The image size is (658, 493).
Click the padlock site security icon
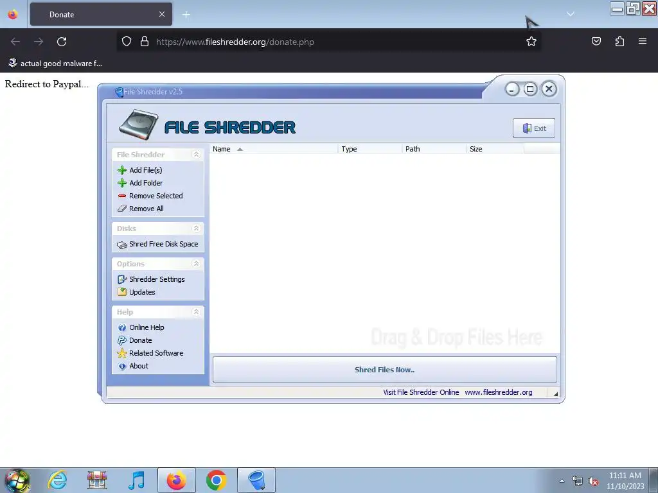(145, 42)
